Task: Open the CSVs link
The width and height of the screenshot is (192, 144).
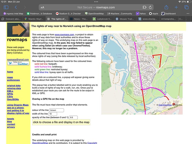Action: [x=10, y=97]
